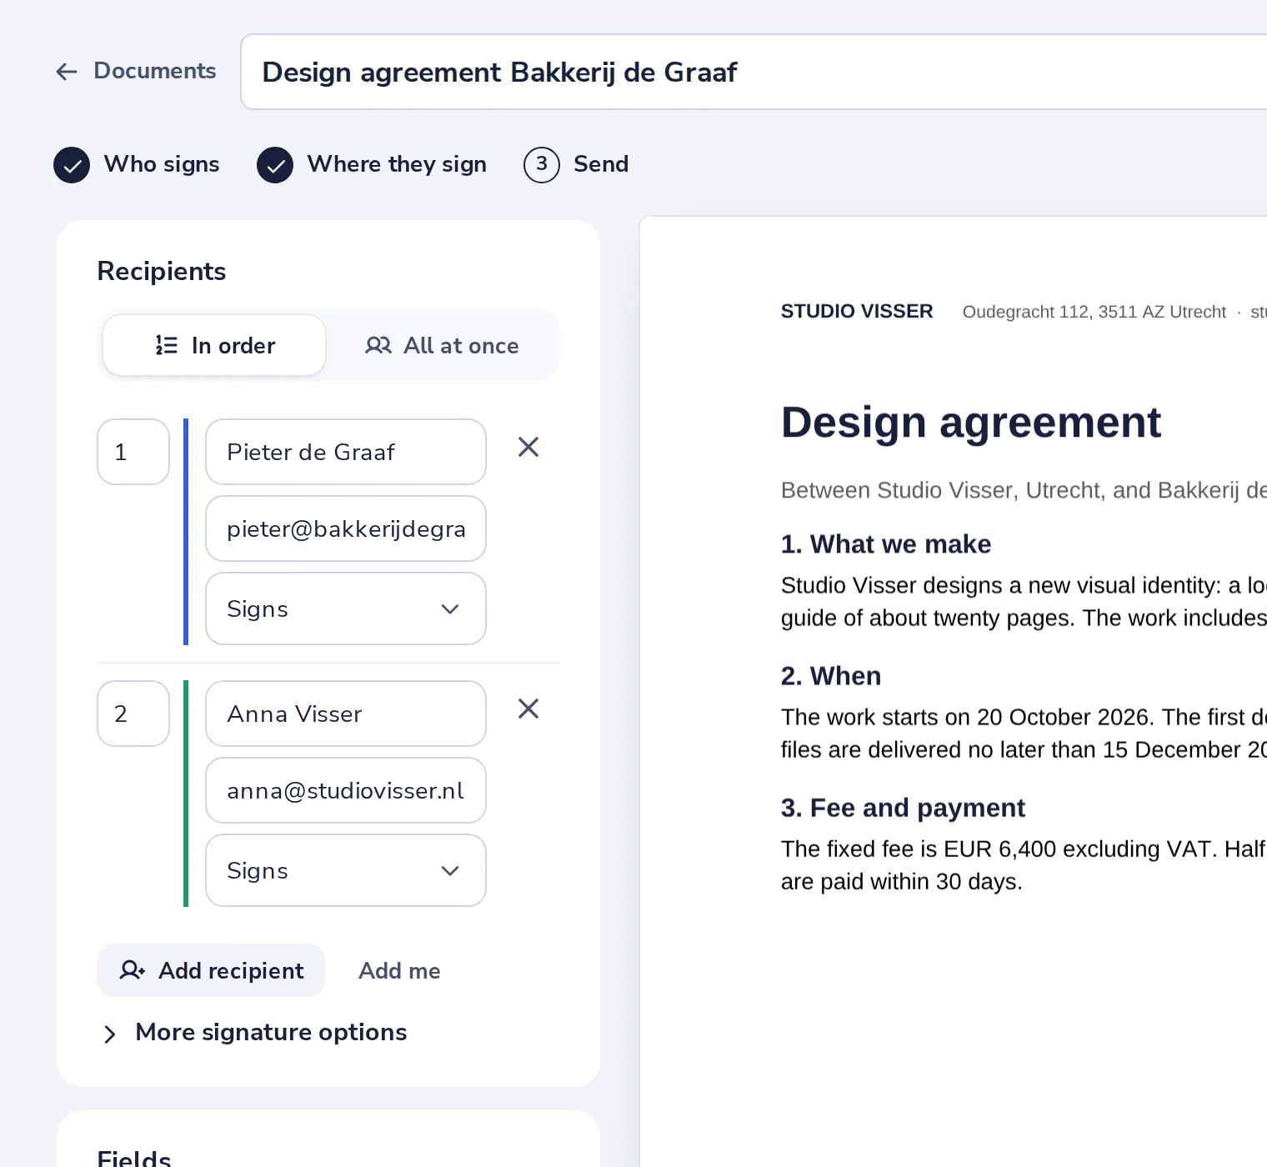Click the '3. Fee and payment' heading
Image resolution: width=1267 pixels, height=1167 pixels.
coord(903,808)
